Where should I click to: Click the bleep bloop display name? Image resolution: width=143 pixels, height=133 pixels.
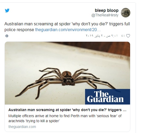tap(107, 10)
